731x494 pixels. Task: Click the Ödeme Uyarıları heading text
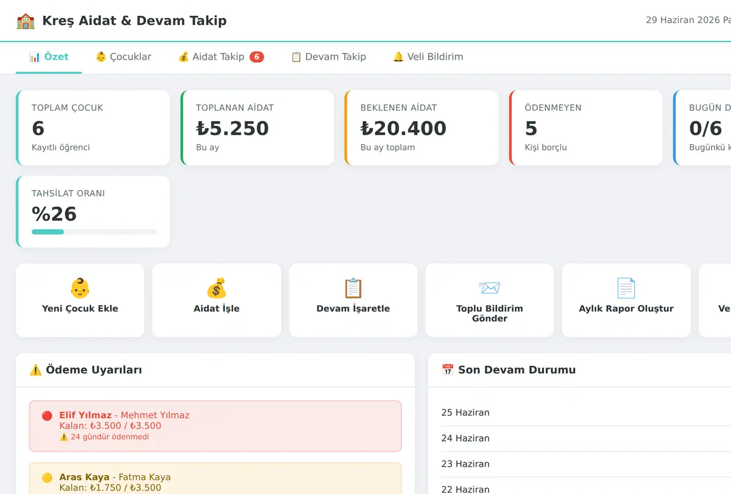click(x=94, y=370)
